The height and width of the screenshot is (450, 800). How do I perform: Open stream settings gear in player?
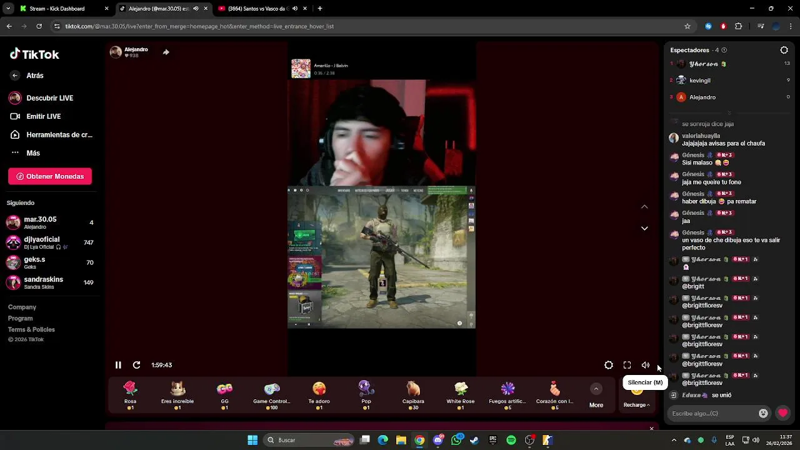point(609,365)
